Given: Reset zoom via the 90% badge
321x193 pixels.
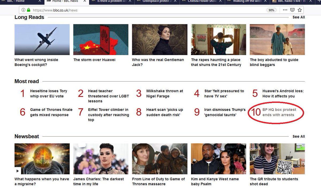Looking at the screenshot, I should (271, 10).
